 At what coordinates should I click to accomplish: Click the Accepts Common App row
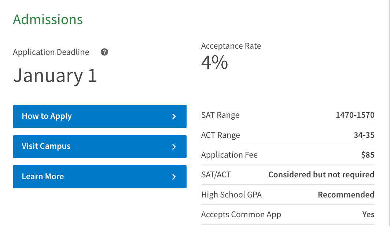pyautogui.click(x=288, y=215)
